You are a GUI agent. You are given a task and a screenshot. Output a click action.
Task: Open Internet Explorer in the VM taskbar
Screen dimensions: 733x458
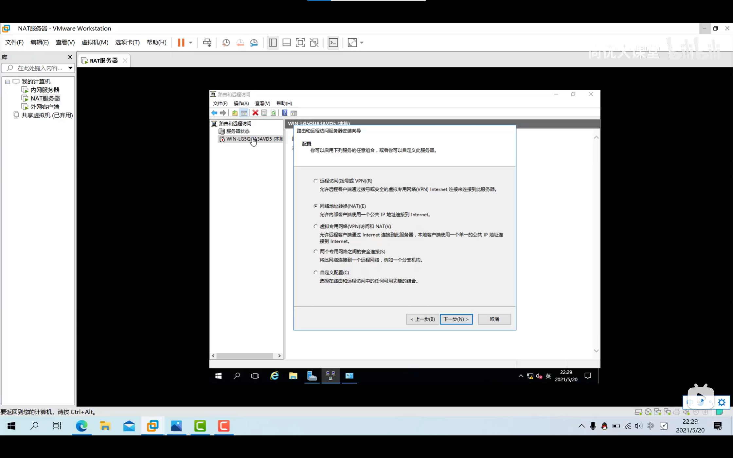(x=274, y=376)
